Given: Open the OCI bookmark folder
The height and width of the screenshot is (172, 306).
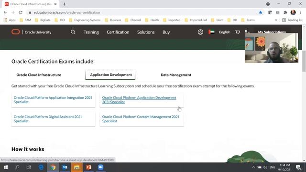Looking at the screenshot, I should (x=60, y=20).
